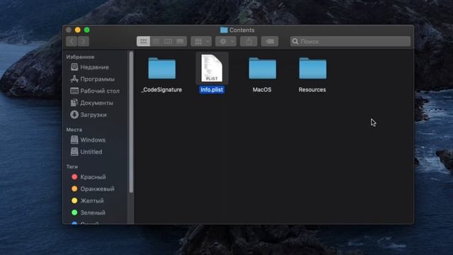The image size is (453, 255).
Task: Click the Документы document icon
Action: [x=74, y=103]
